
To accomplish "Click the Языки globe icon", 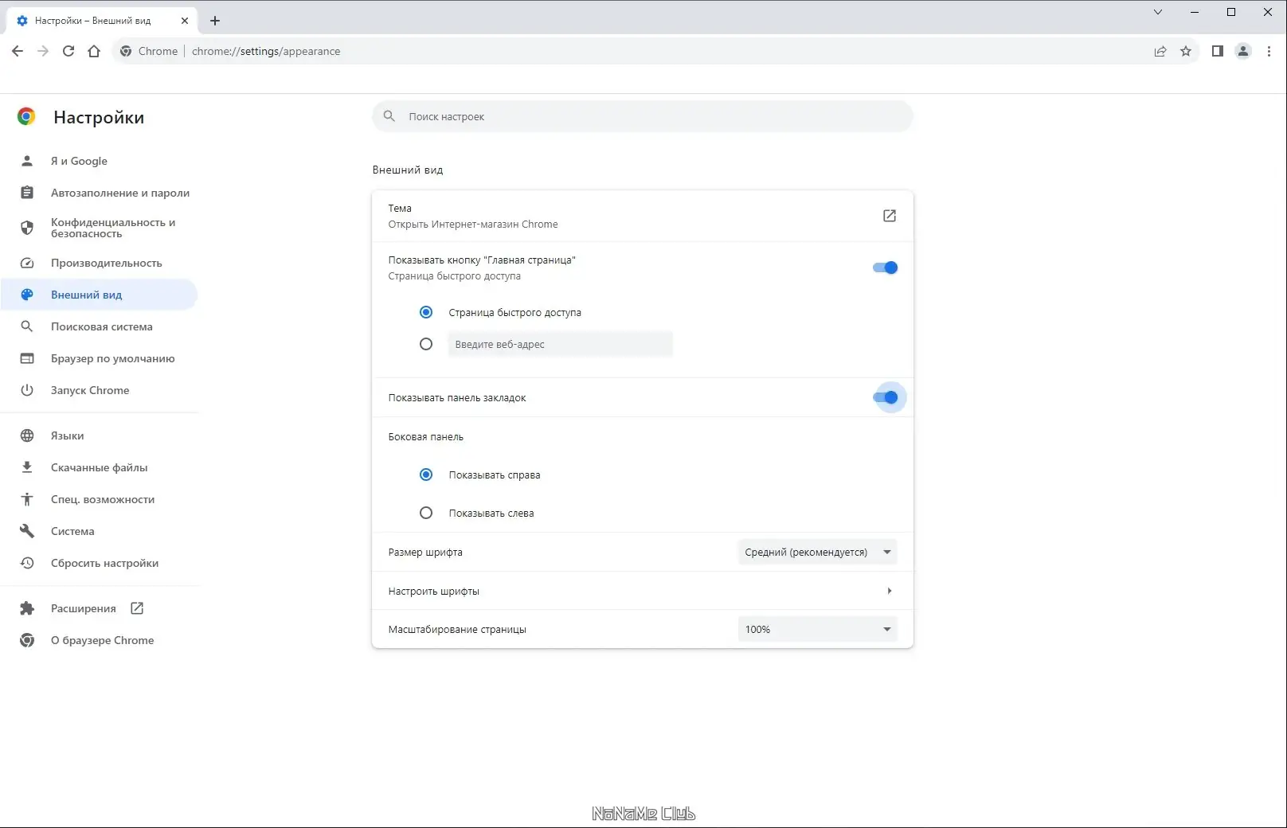I will tap(26, 435).
